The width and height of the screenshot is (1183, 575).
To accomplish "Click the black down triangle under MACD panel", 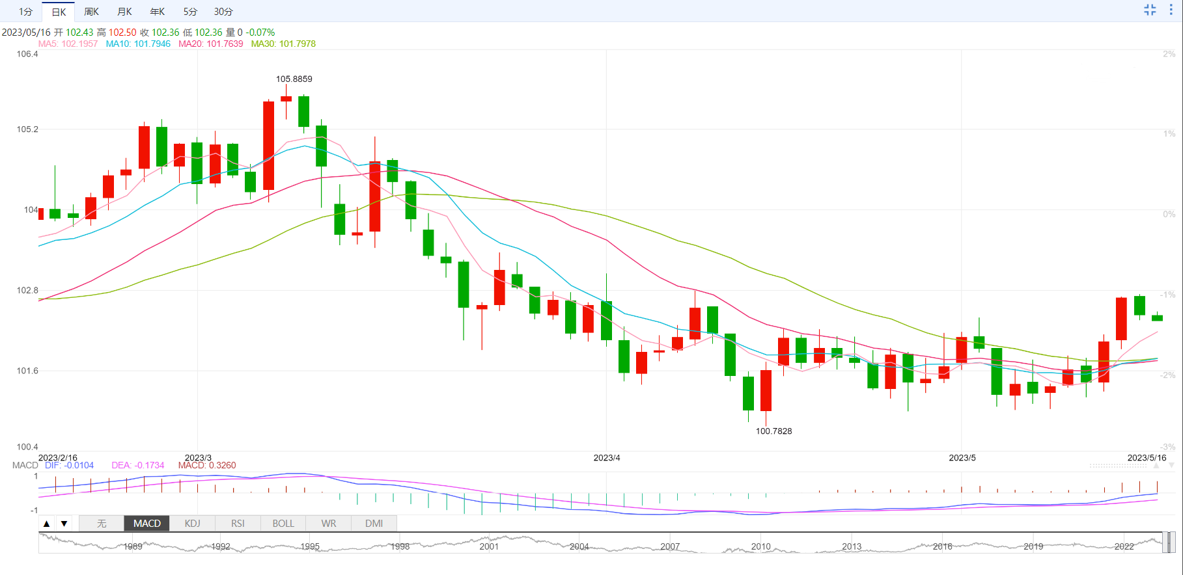I will (x=64, y=524).
